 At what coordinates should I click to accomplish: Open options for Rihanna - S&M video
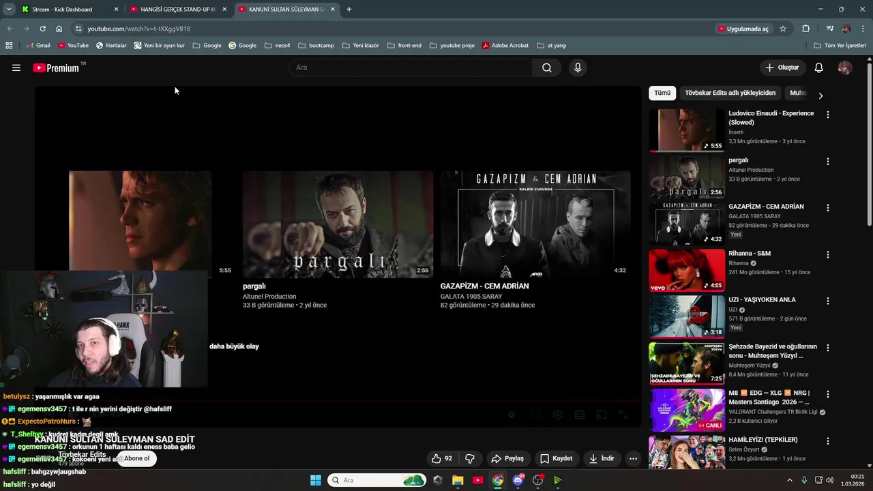(828, 254)
